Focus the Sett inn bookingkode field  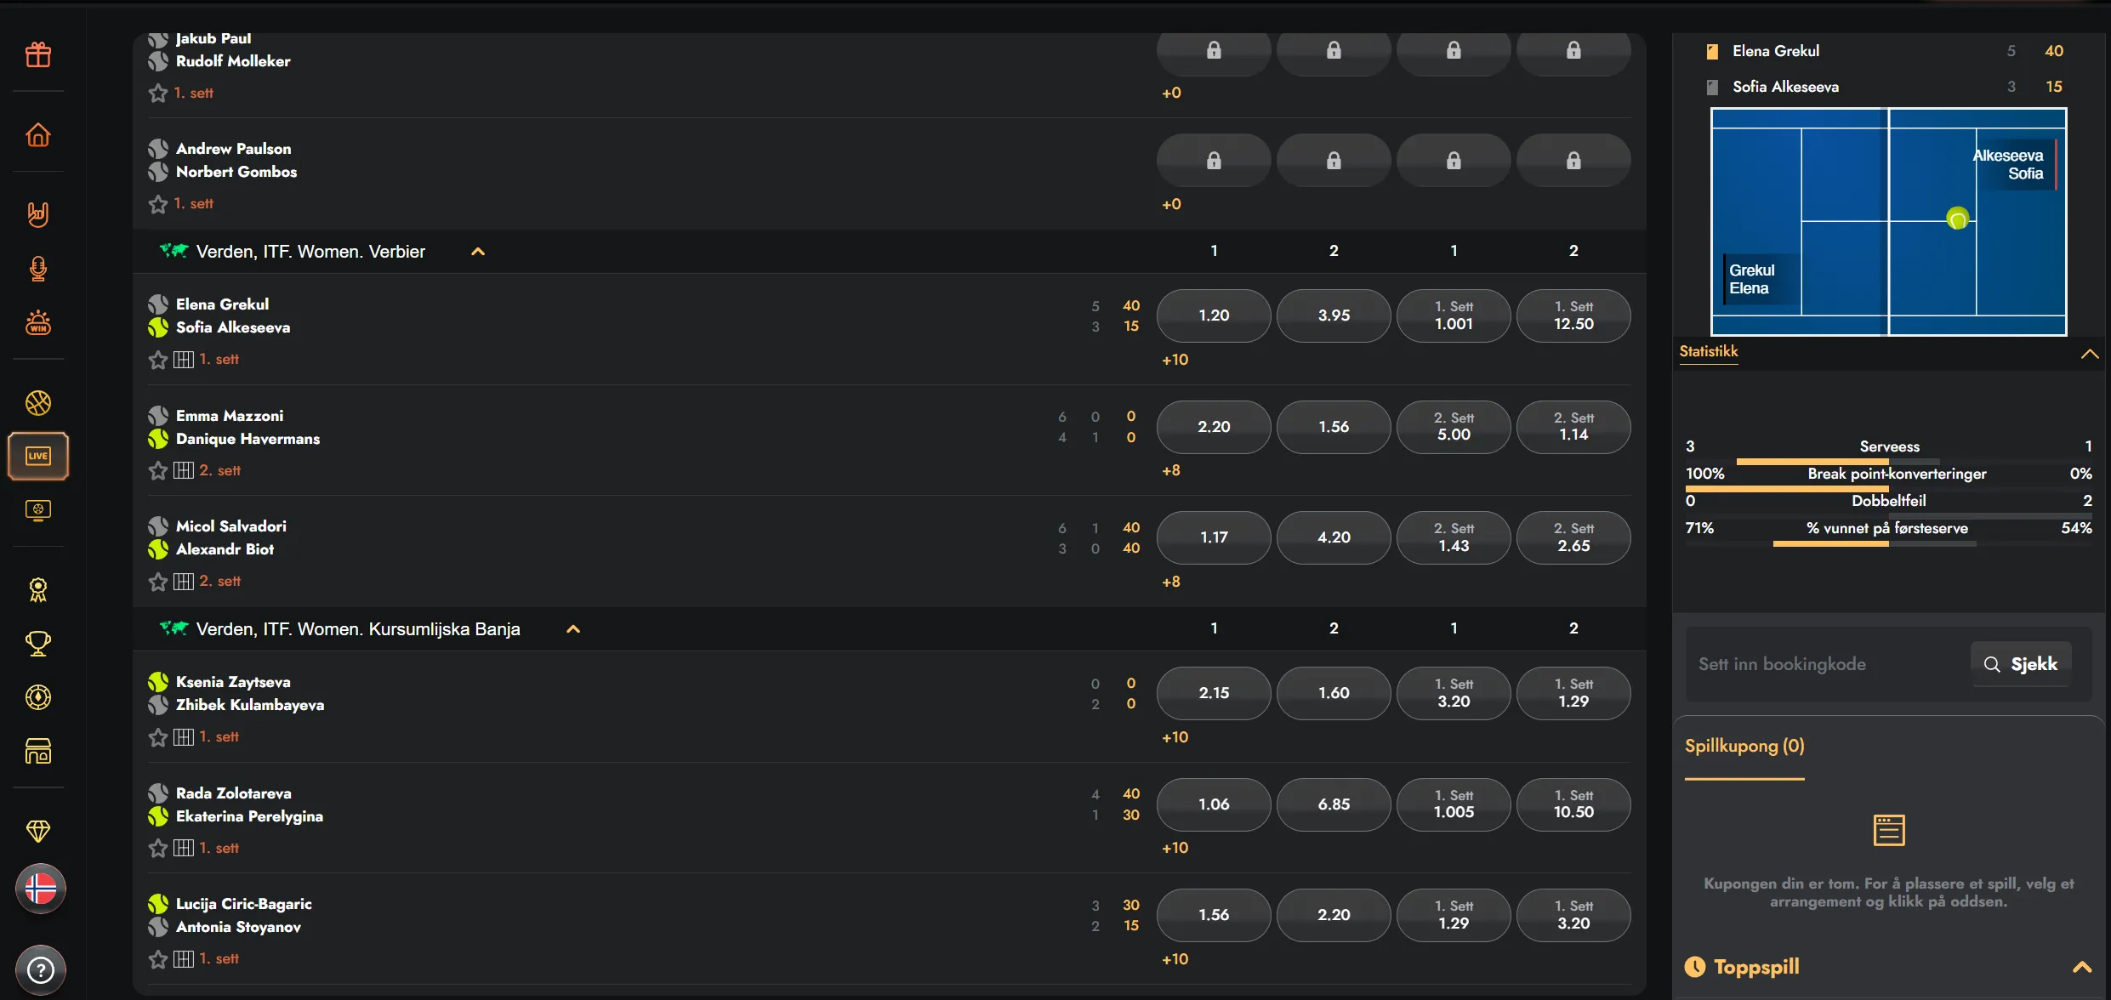click(1827, 664)
